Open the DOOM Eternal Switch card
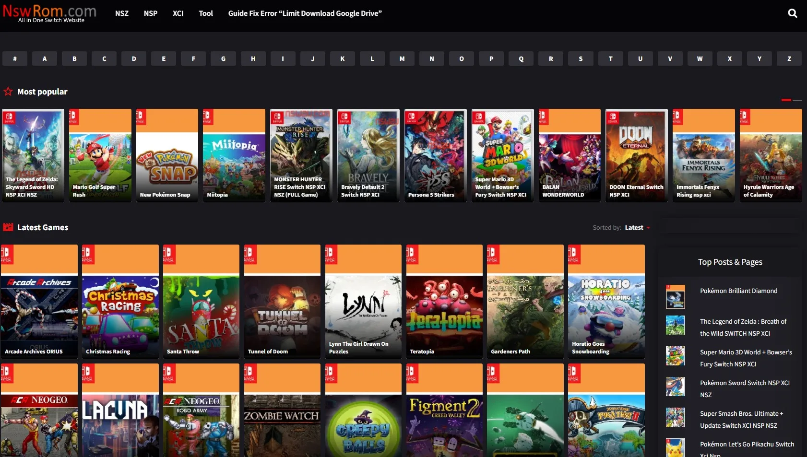The image size is (807, 457). pos(637,155)
